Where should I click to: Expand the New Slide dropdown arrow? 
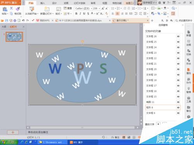click(x=53, y=14)
